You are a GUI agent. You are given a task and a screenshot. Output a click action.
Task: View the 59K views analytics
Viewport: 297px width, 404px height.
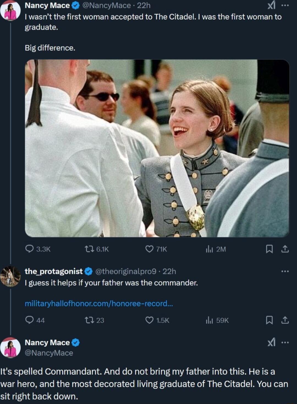210,320
